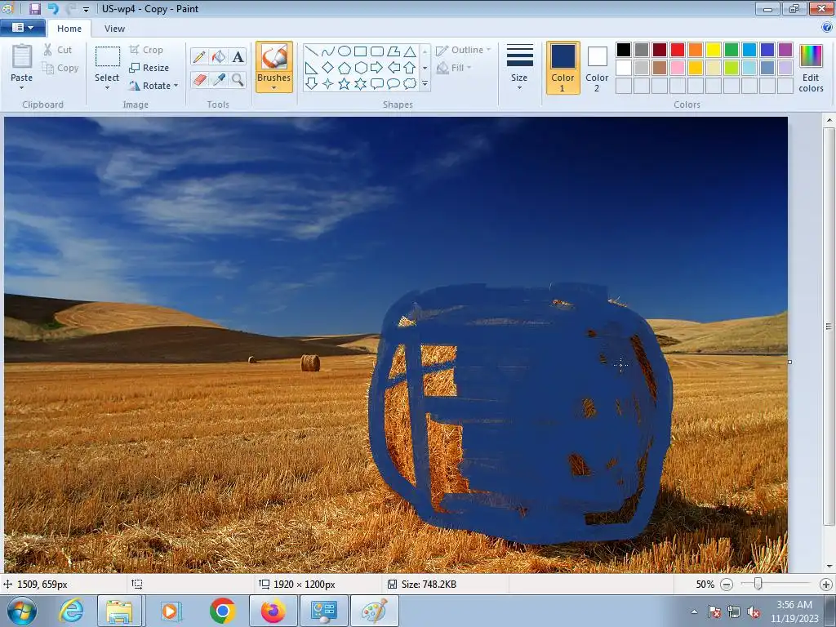Choose the Diamond shape
This screenshot has height=627, width=836.
coord(328,68)
